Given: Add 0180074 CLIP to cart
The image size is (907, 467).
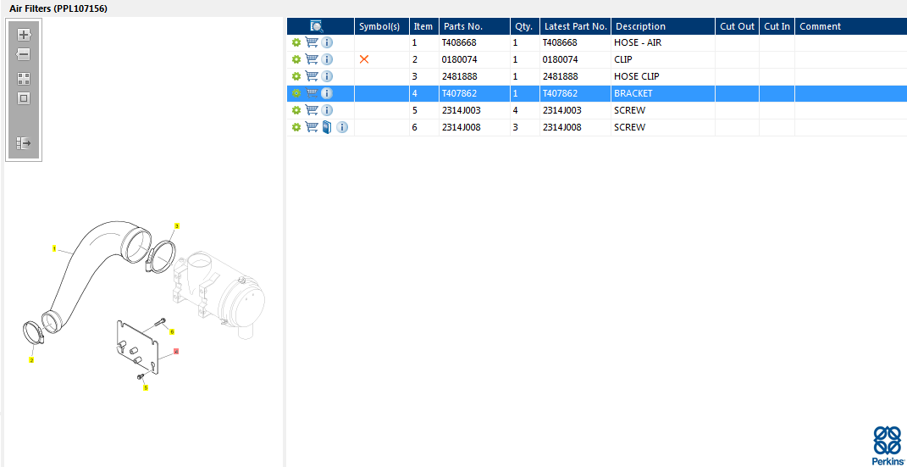Looking at the screenshot, I should [312, 59].
